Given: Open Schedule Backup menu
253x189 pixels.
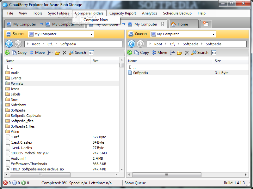Looking at the screenshot, I should [177, 13].
